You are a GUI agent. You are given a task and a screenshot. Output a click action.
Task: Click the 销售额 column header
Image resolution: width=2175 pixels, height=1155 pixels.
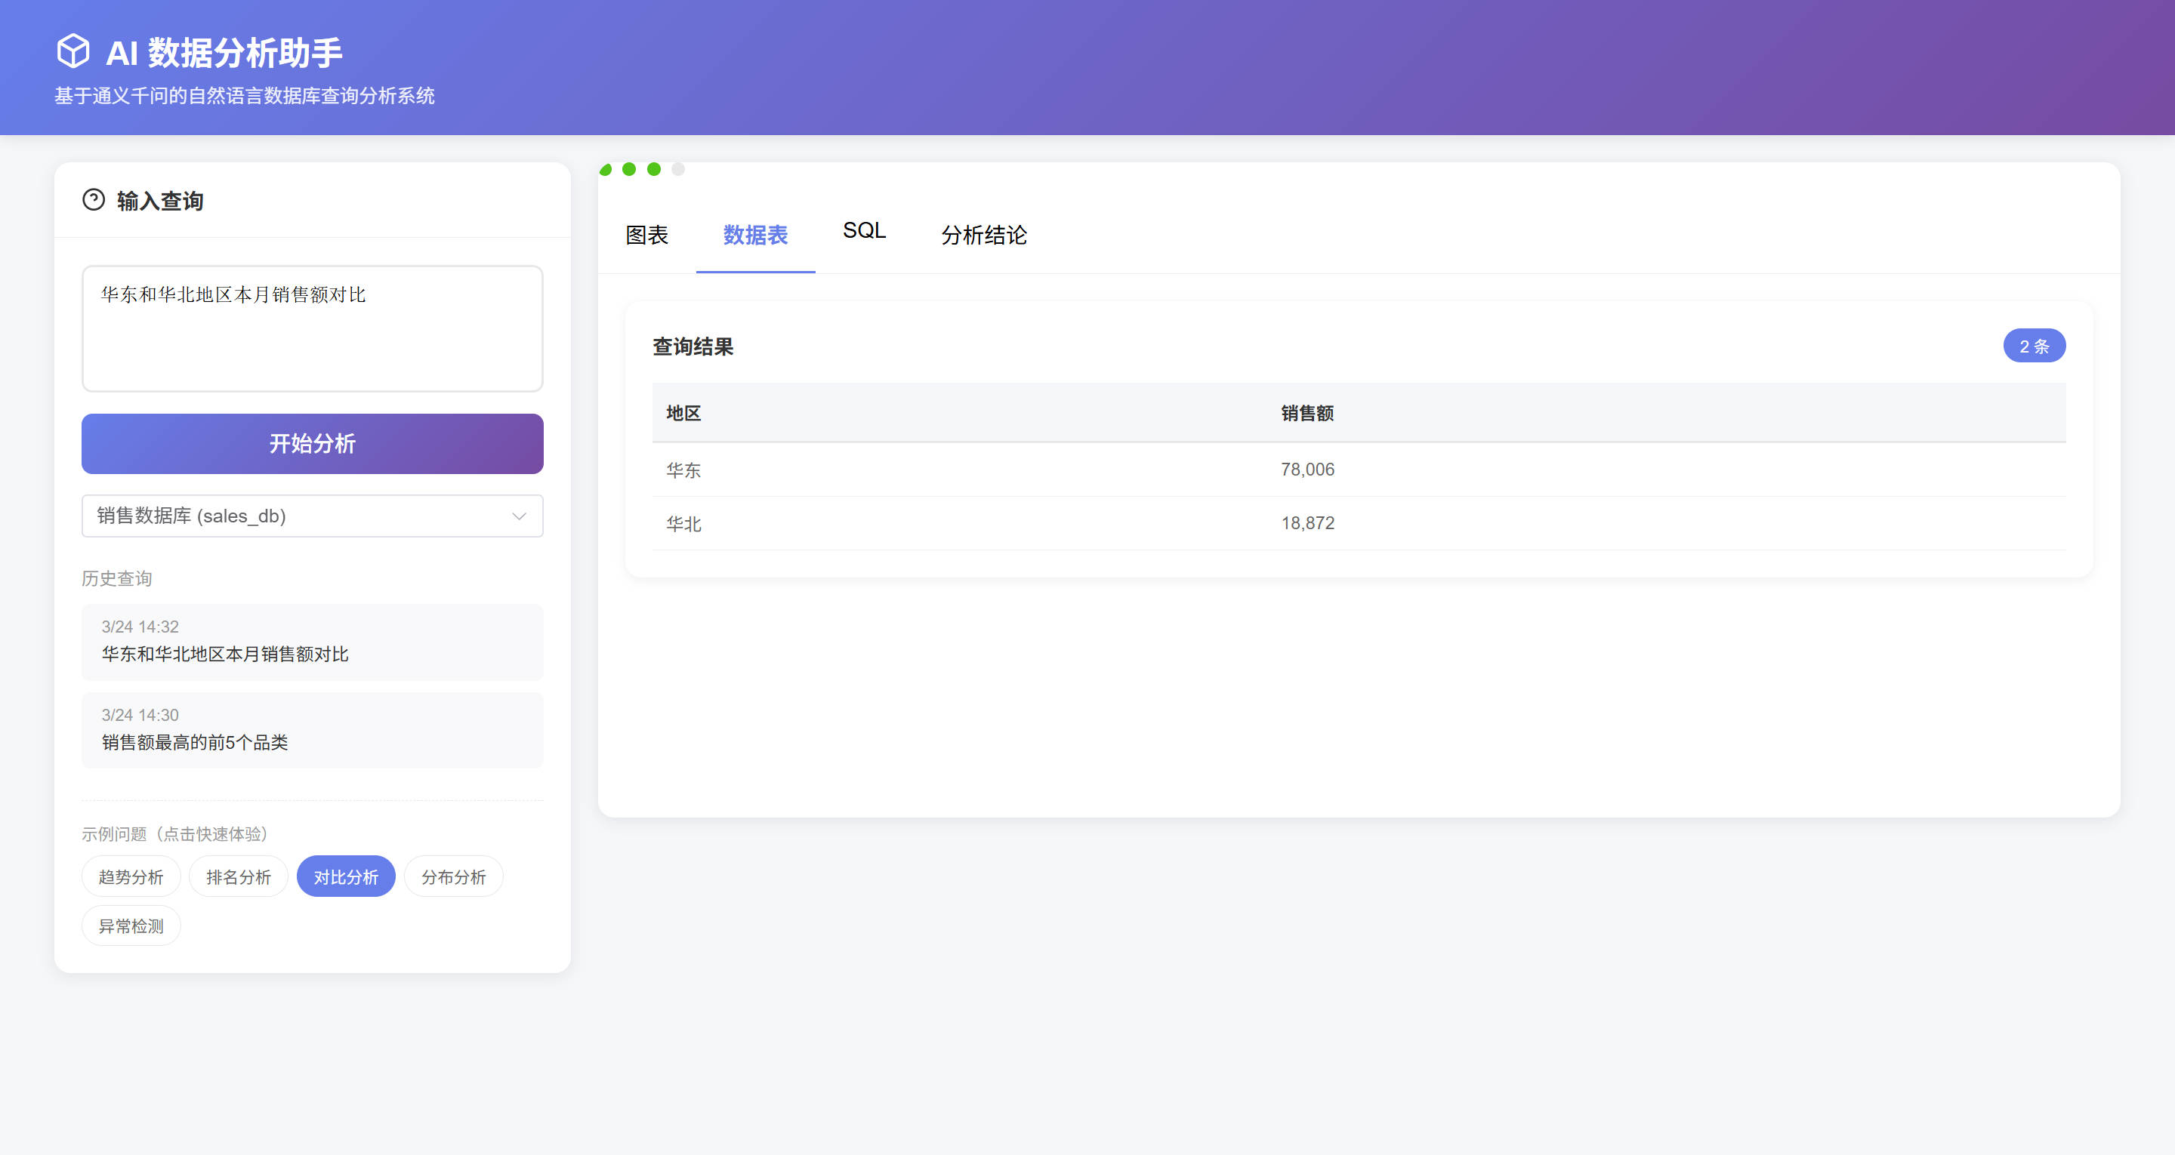coord(1307,413)
